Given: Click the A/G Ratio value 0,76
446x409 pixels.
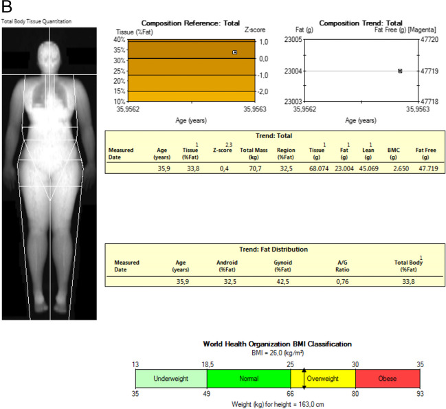Looking at the screenshot, I should pyautogui.click(x=342, y=282).
